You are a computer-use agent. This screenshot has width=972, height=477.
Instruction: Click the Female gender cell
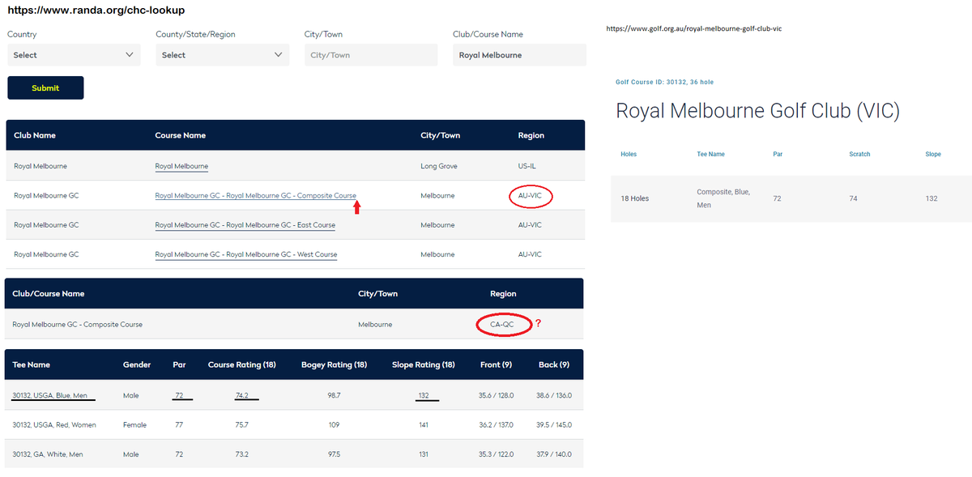[134, 424]
